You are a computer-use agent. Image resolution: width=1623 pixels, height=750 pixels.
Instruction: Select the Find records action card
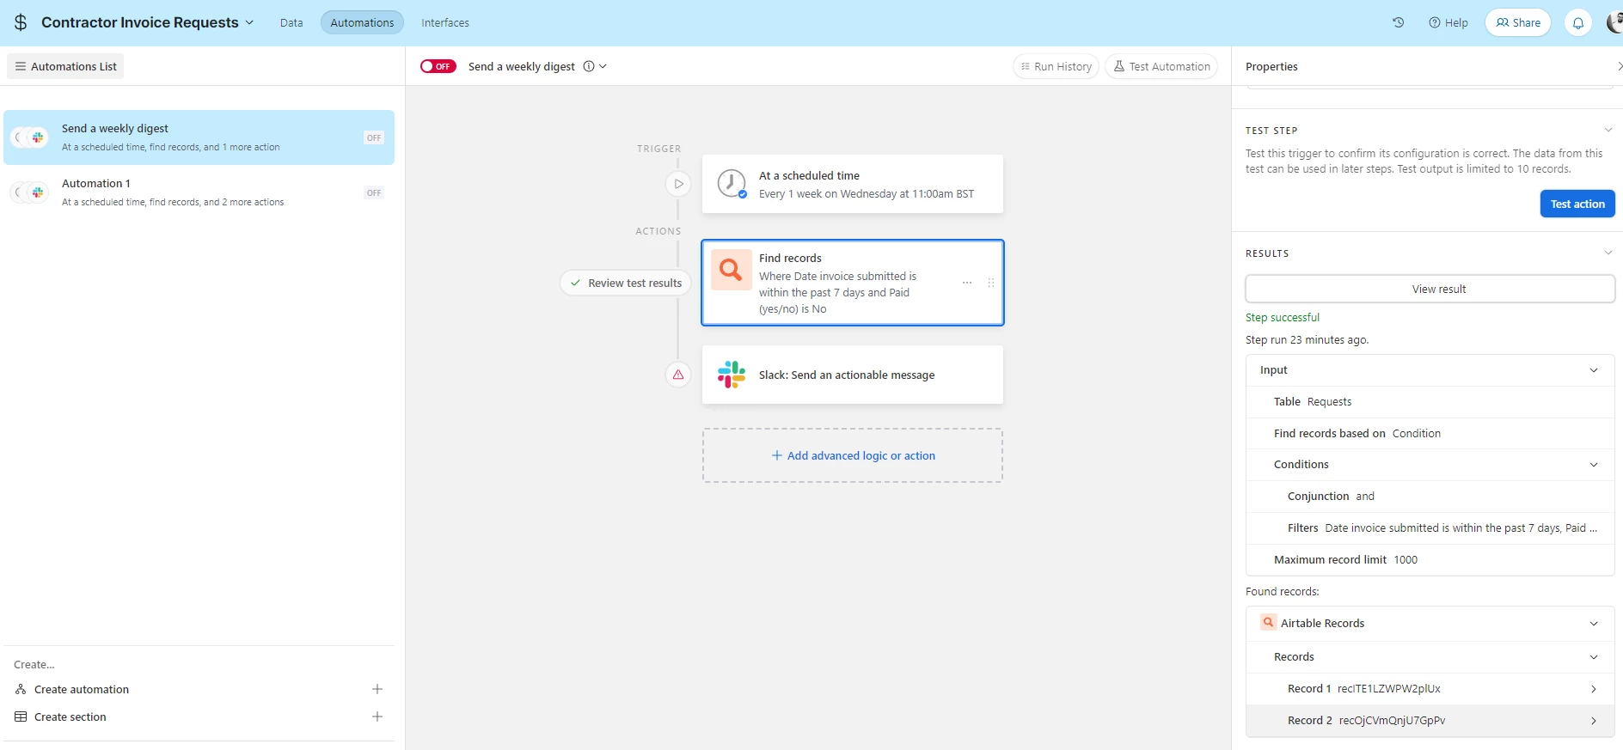853,283
